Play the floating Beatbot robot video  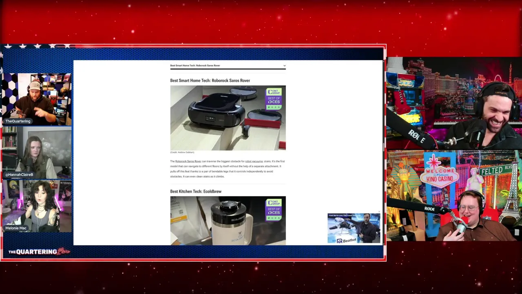(354, 228)
